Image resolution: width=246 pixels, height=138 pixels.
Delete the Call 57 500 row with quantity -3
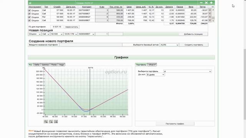209,14
